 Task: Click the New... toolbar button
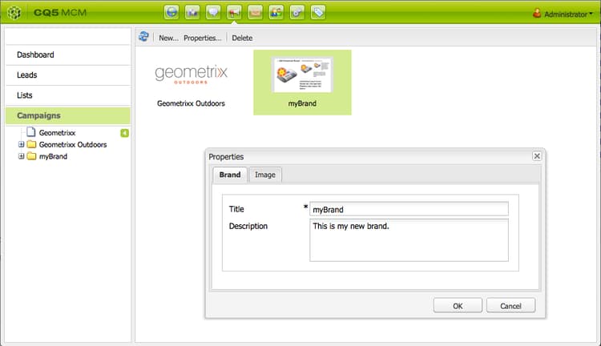(168, 38)
